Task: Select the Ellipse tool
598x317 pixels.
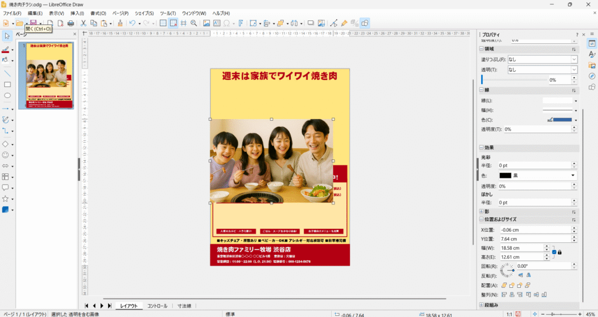Action: coord(7,95)
